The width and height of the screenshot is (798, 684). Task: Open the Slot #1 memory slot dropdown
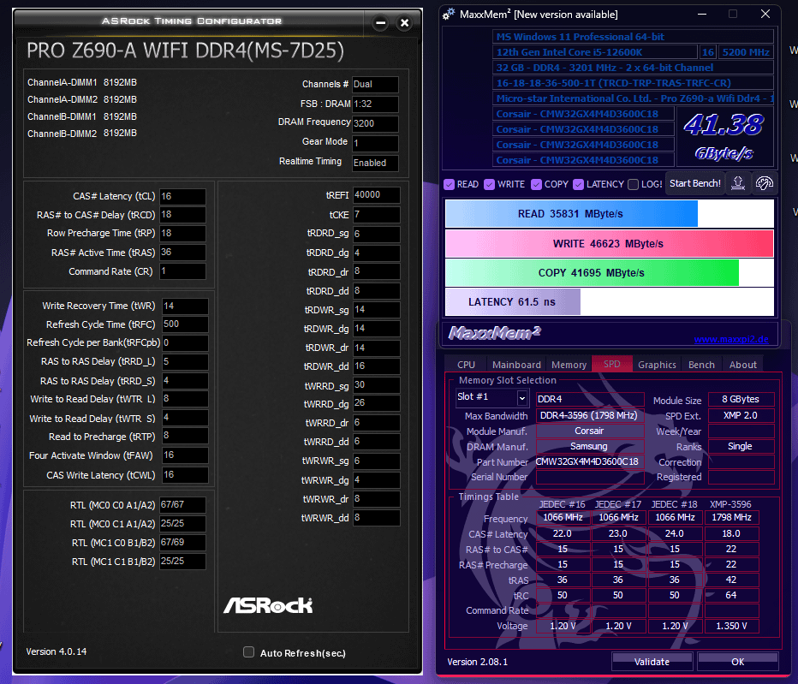(522, 398)
